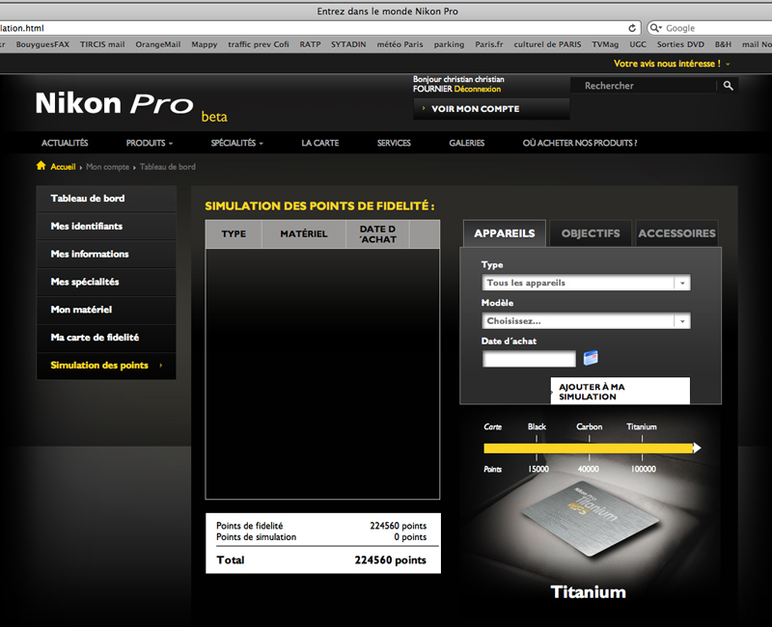The image size is (772, 627).
Task: Click the 'Mon compte' breadcrumb link
Action: click(x=107, y=167)
